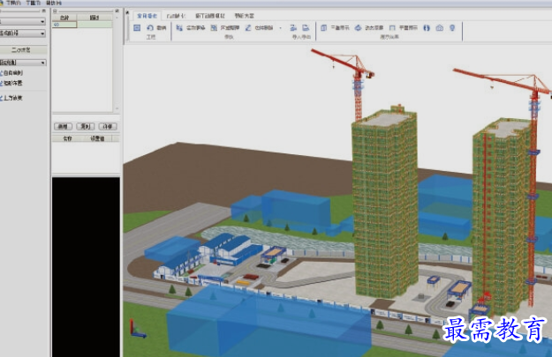
Task: Click the first column header of the list table
Action: [64, 18]
